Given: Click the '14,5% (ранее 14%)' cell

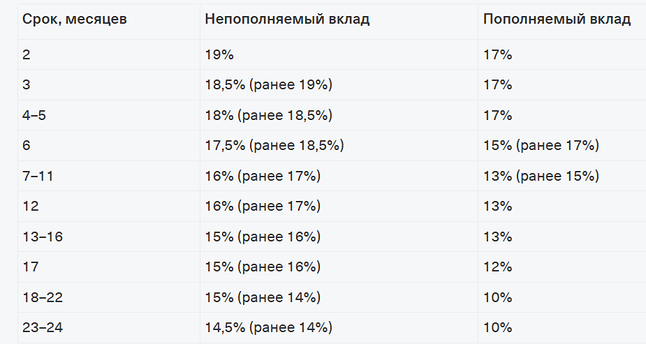Looking at the screenshot, I should [x=268, y=327].
